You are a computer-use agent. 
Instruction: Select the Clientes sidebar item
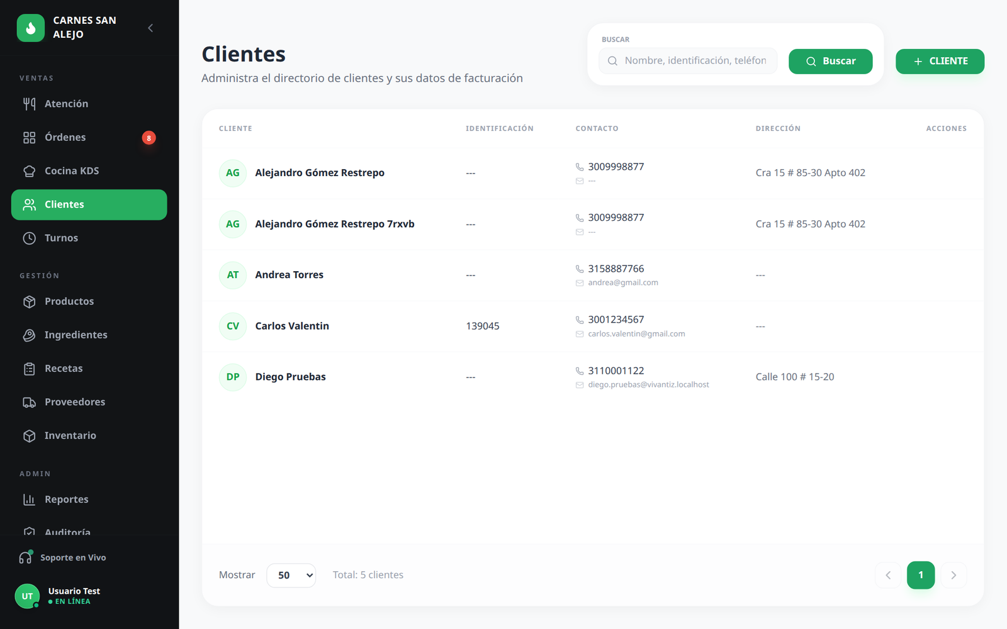[89, 204]
